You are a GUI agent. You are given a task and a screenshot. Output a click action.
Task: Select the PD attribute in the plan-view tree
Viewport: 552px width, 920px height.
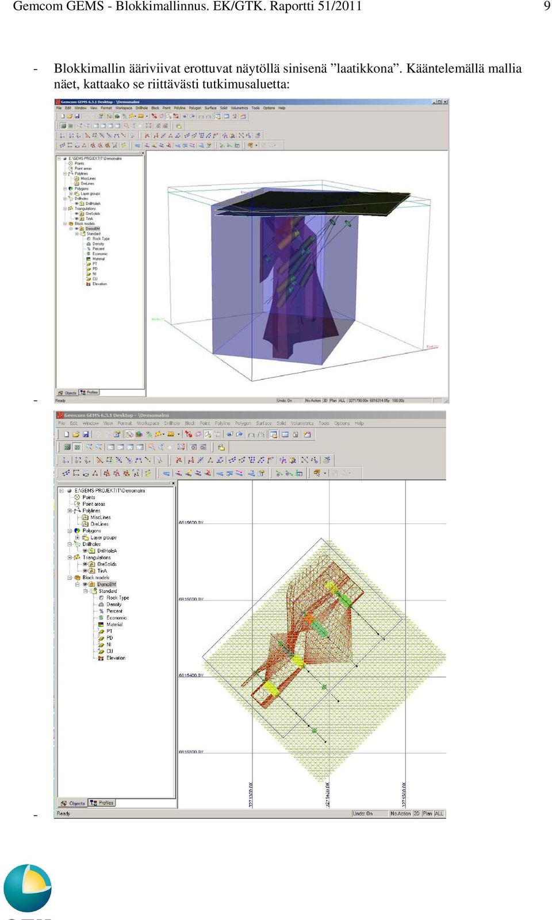point(110,638)
